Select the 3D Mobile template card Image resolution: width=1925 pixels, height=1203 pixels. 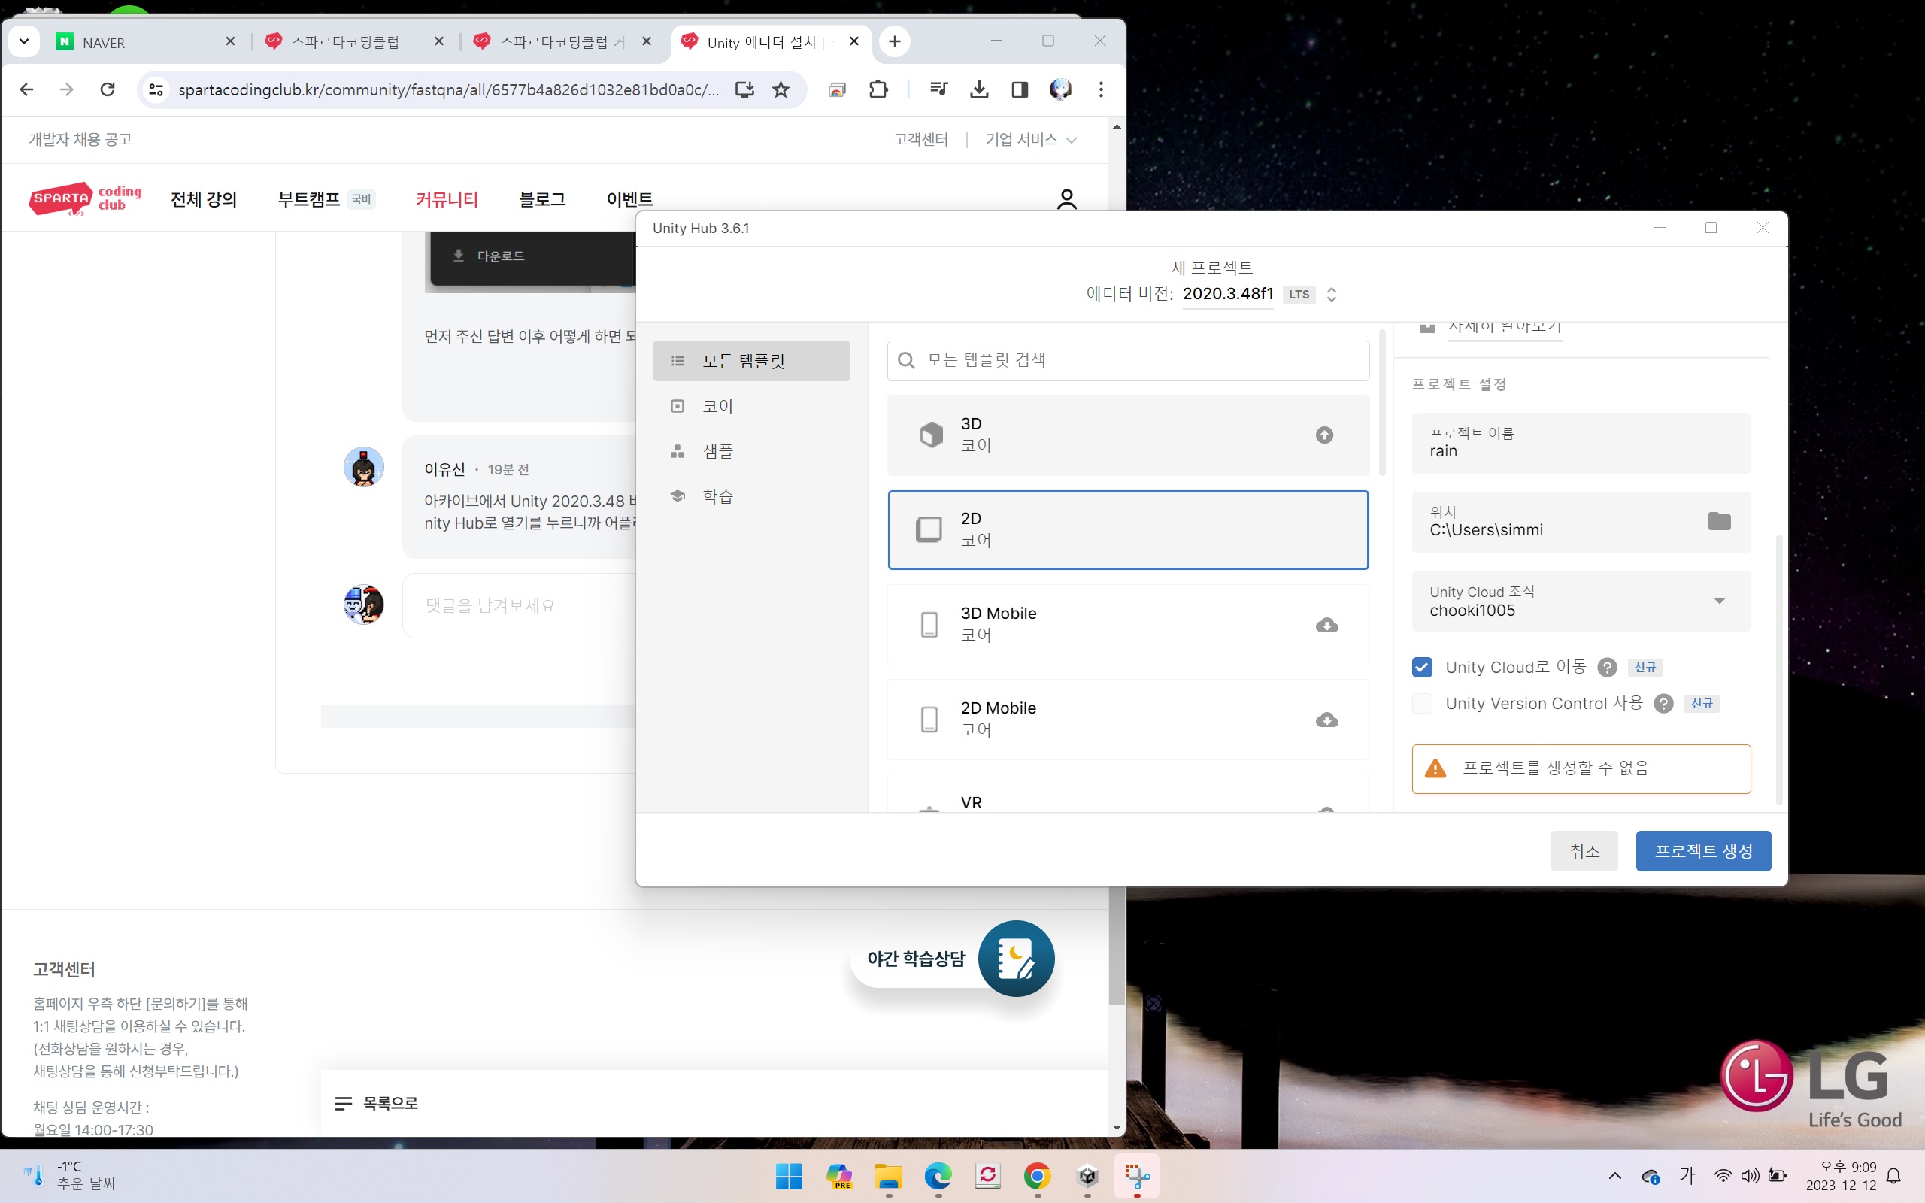pos(1128,626)
